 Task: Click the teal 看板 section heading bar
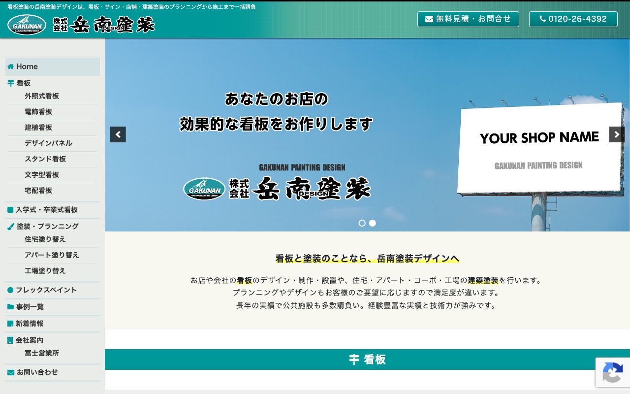(367, 360)
